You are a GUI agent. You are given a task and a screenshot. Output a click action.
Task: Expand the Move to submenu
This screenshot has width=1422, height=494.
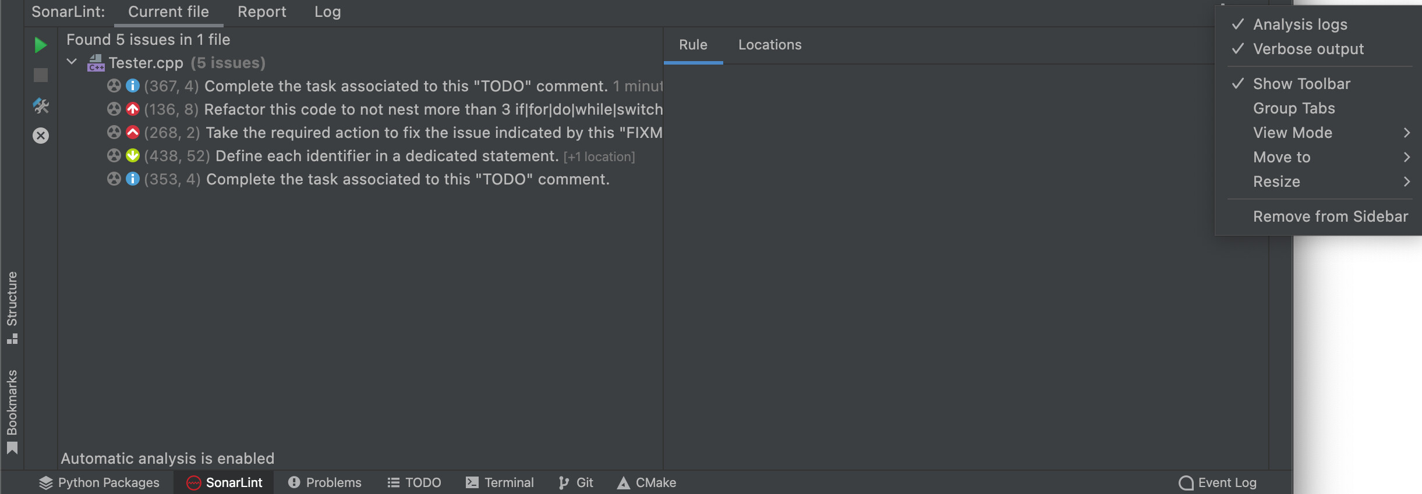tap(1318, 157)
